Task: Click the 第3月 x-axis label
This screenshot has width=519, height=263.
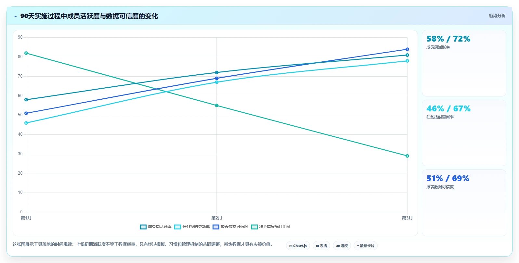Action: [407, 218]
